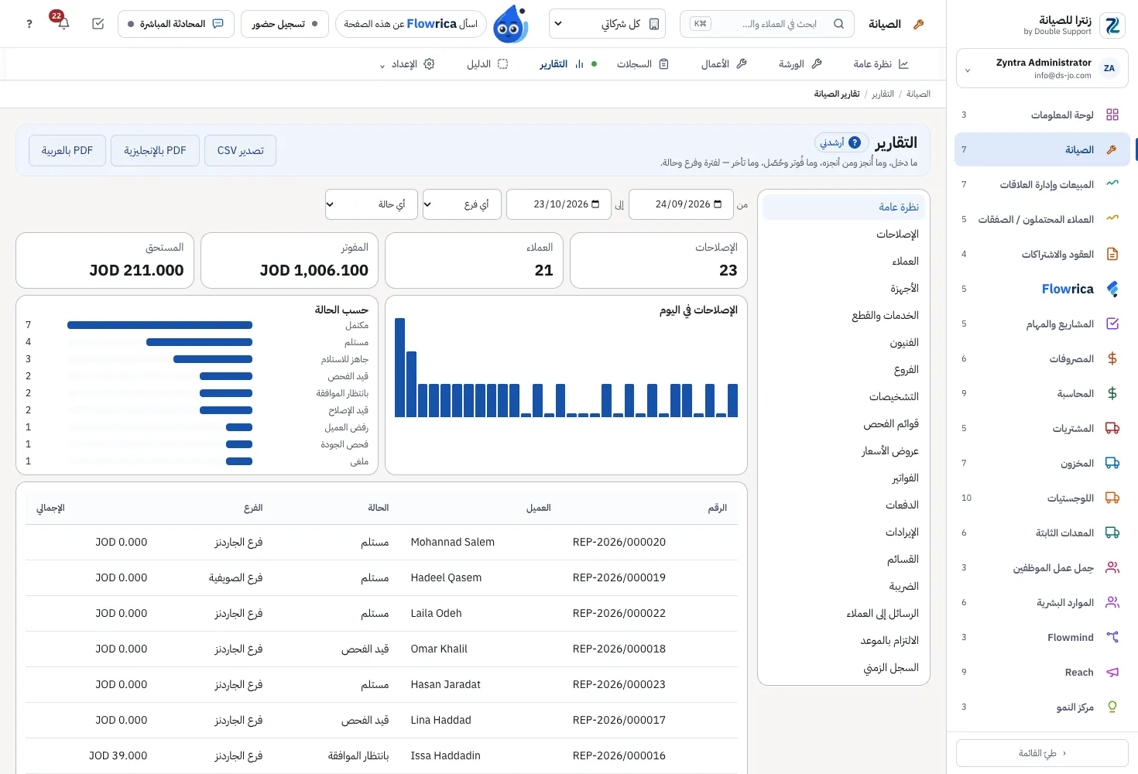The width and height of the screenshot is (1138, 774).
Task: Open Reach module in sidebar
Action: 1042,672
